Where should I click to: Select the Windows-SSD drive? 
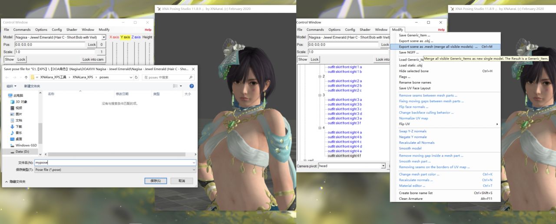click(23, 145)
